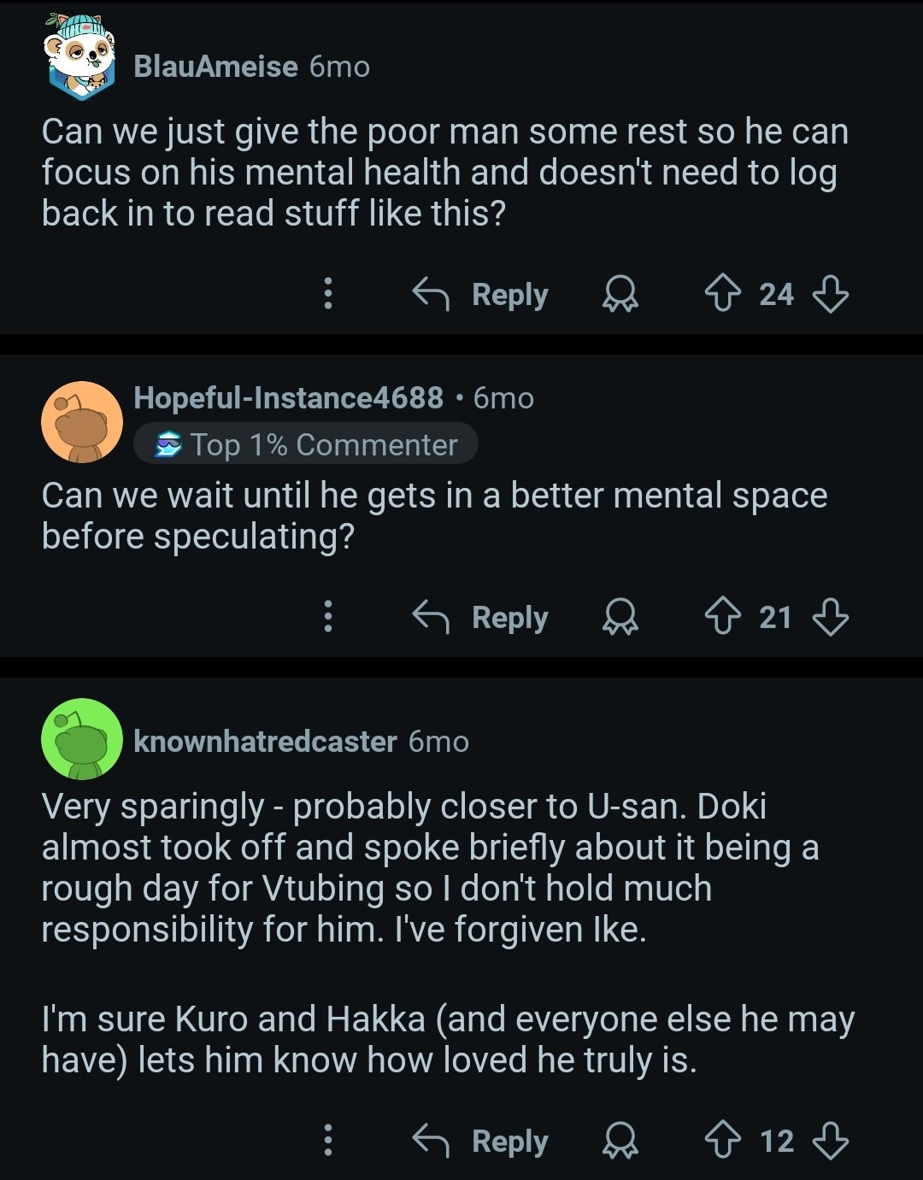Image resolution: width=923 pixels, height=1180 pixels.
Task: Tap knownhatredcaster's green avatar
Action: [x=82, y=740]
